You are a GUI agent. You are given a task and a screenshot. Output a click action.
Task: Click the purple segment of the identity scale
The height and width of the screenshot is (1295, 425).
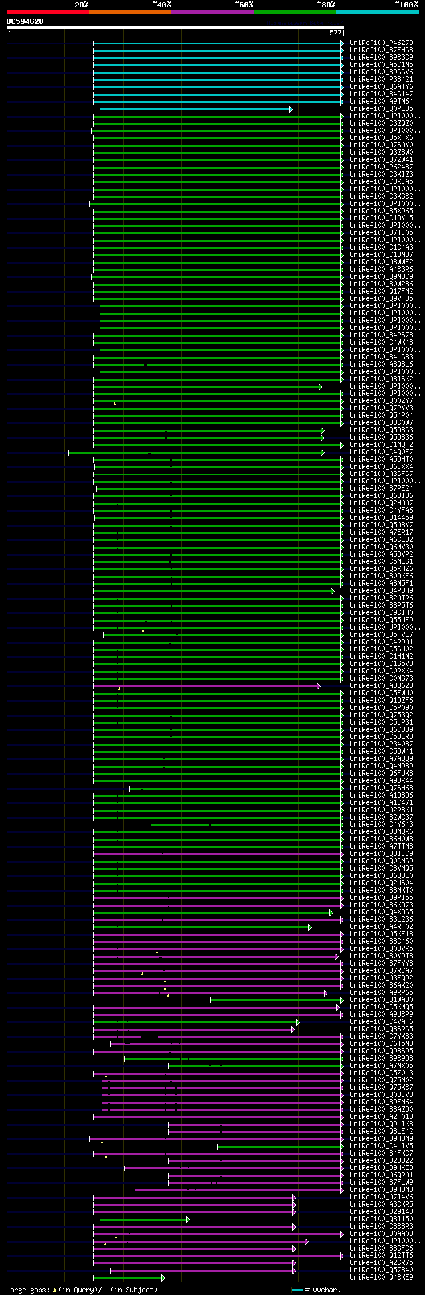(x=212, y=12)
